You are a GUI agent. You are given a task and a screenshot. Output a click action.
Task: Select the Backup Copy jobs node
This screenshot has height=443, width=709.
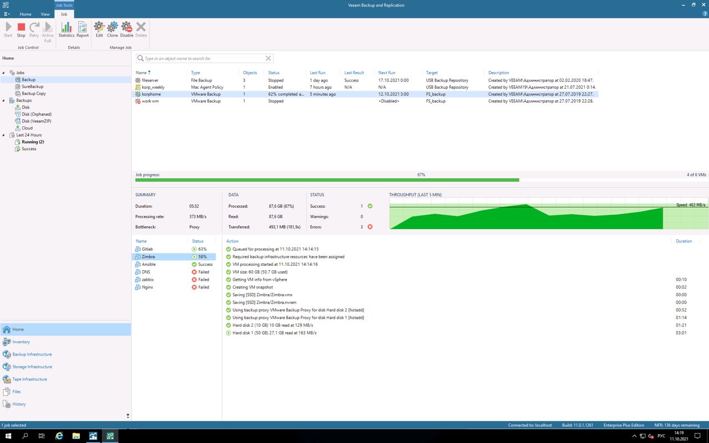pyautogui.click(x=33, y=94)
